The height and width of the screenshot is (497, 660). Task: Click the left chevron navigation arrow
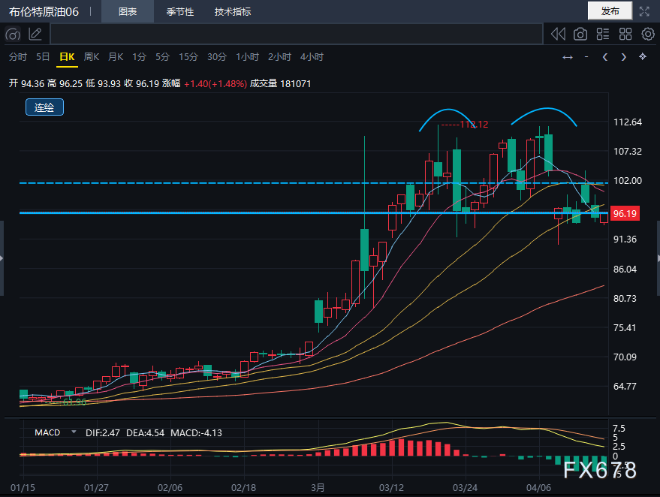pyautogui.click(x=605, y=56)
